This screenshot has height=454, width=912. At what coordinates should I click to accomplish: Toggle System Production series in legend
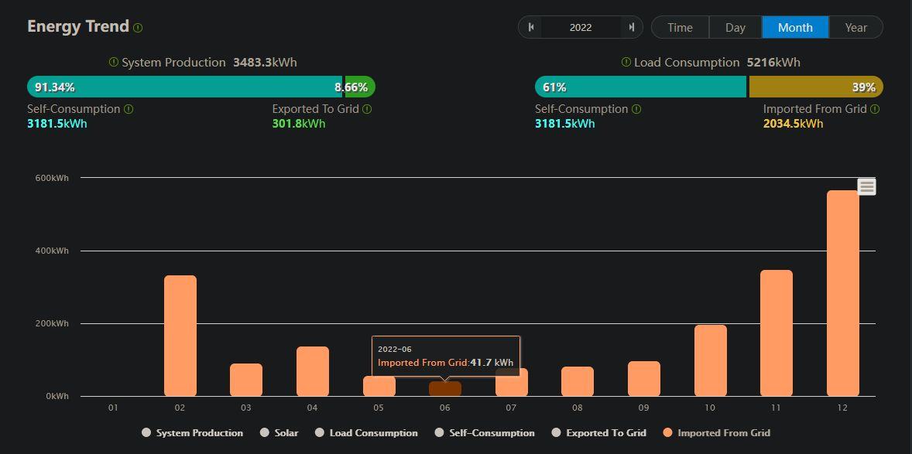tap(193, 432)
